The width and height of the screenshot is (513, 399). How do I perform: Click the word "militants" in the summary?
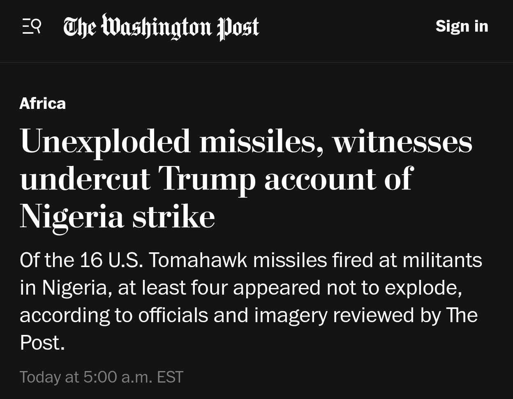pyautogui.click(x=442, y=260)
